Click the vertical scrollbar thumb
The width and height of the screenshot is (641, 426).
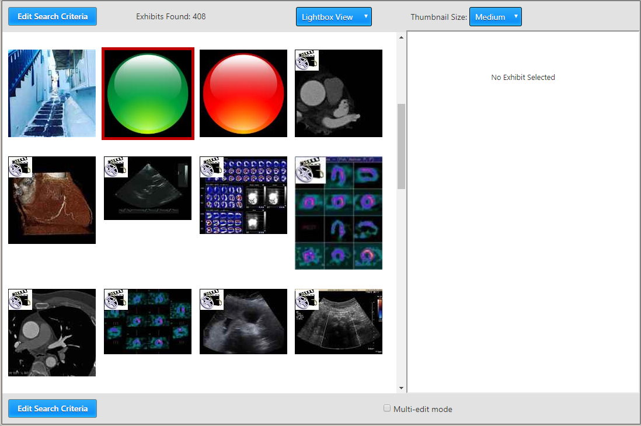pyautogui.click(x=401, y=146)
